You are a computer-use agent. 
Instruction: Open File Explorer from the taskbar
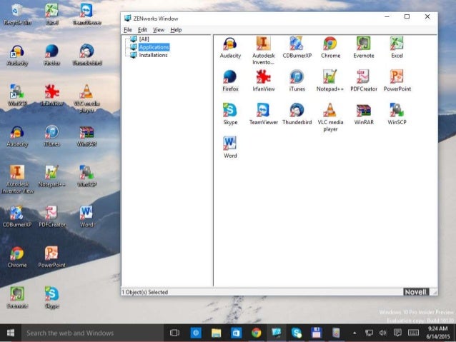pyautogui.click(x=216, y=333)
